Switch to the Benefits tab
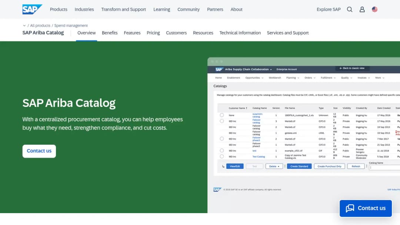 coord(110,33)
